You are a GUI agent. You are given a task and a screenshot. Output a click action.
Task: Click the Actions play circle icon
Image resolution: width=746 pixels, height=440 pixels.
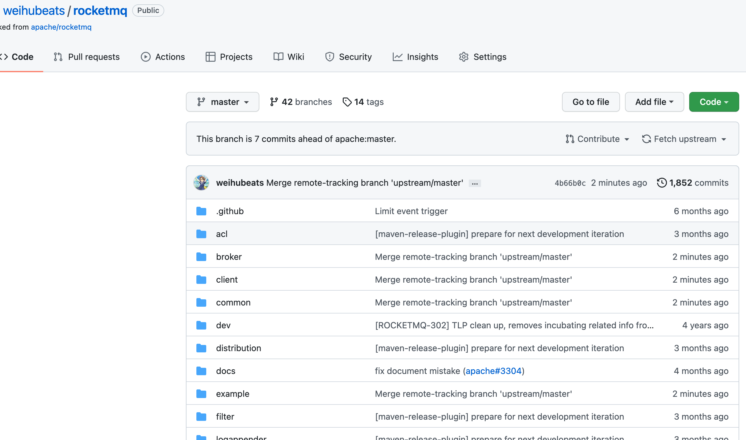coord(146,57)
